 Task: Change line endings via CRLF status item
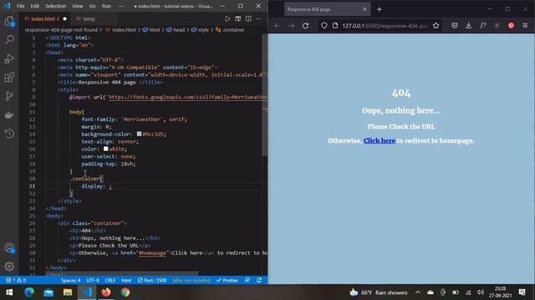110,280
